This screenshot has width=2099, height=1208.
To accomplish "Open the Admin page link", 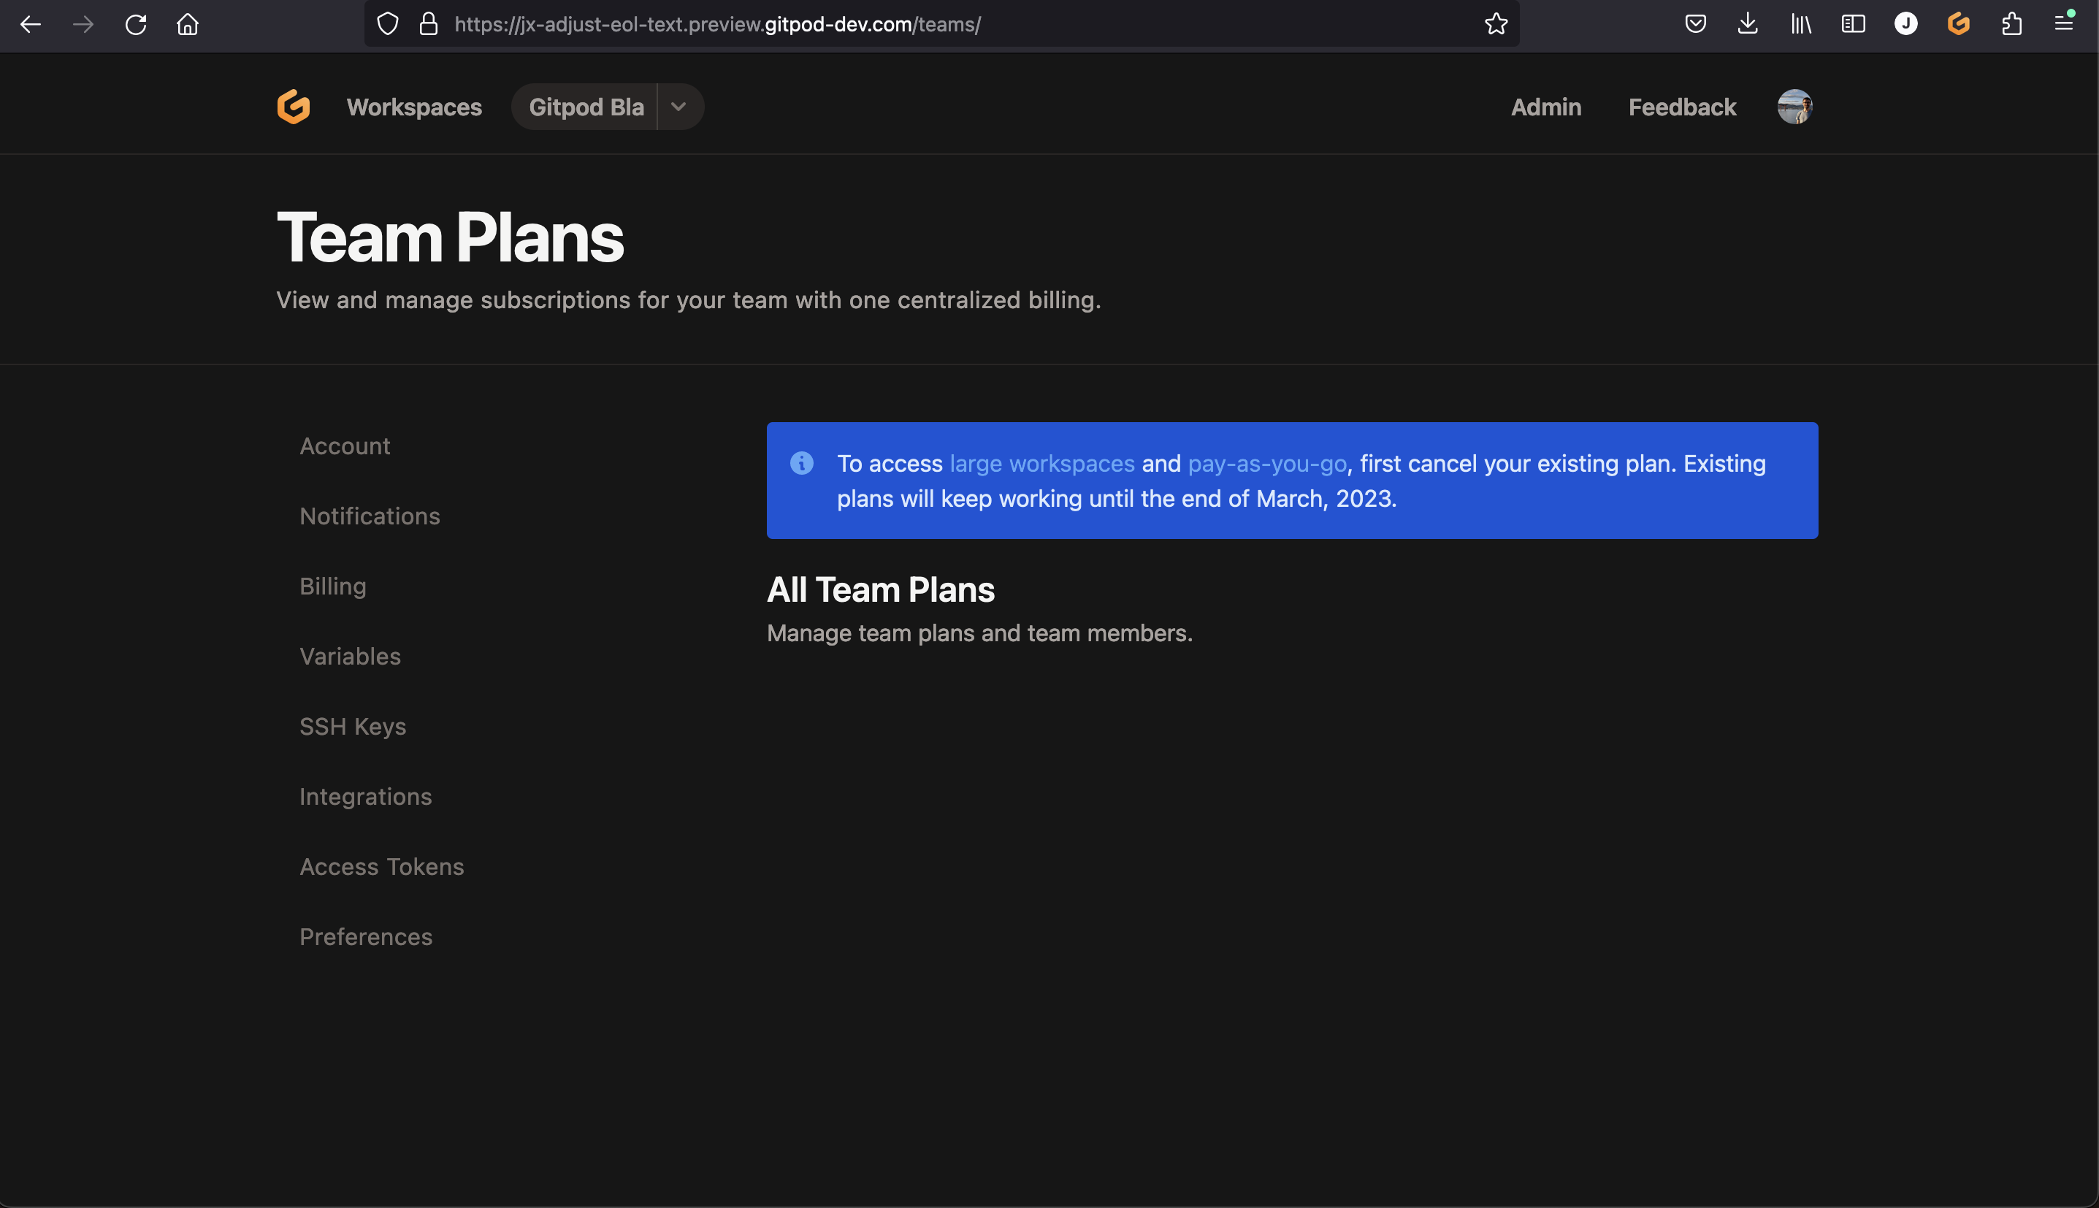I will pos(1545,107).
